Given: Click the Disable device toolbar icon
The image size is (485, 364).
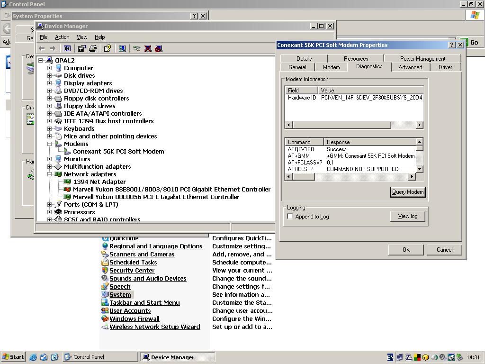Looking at the screenshot, I should click(159, 49).
